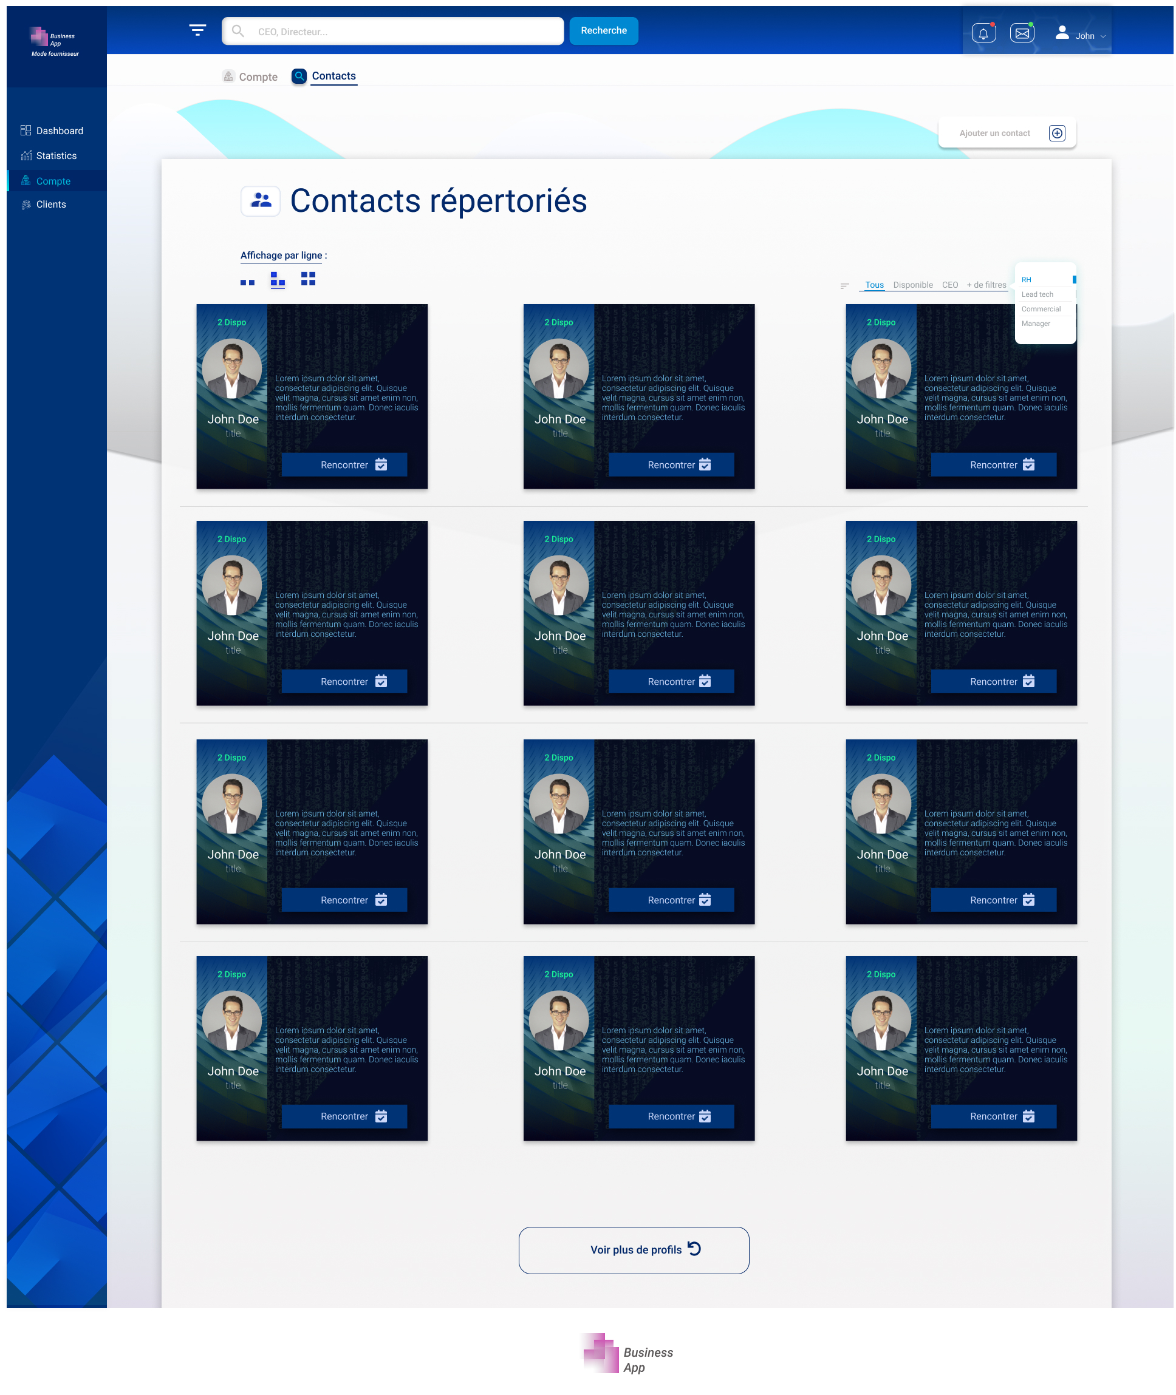Viewport: 1176px width, 1395px height.
Task: Open Statistics from the sidebar icon
Action: pyautogui.click(x=26, y=155)
